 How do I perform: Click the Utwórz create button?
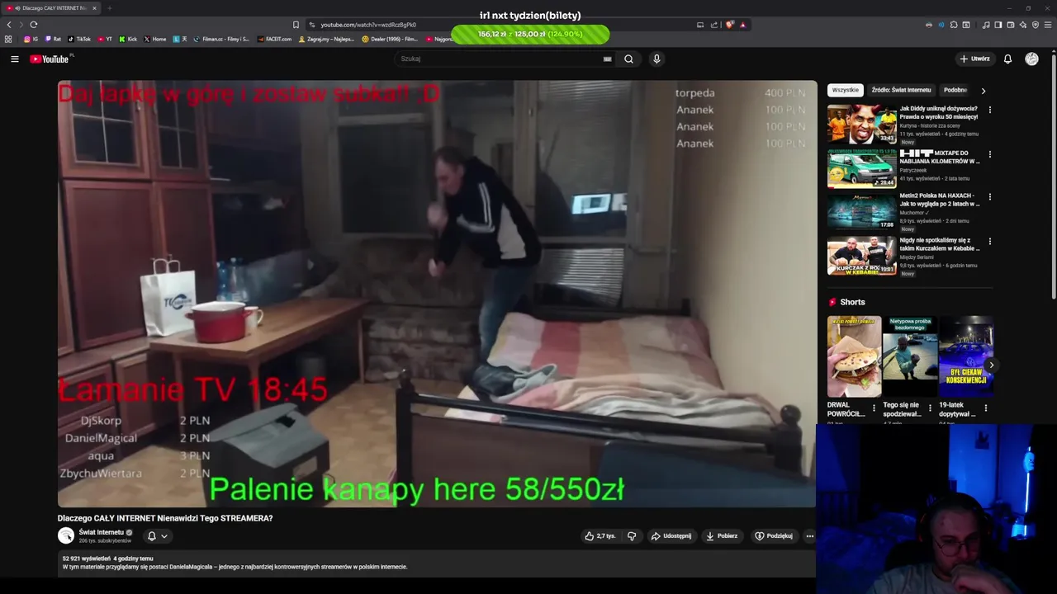coord(974,59)
